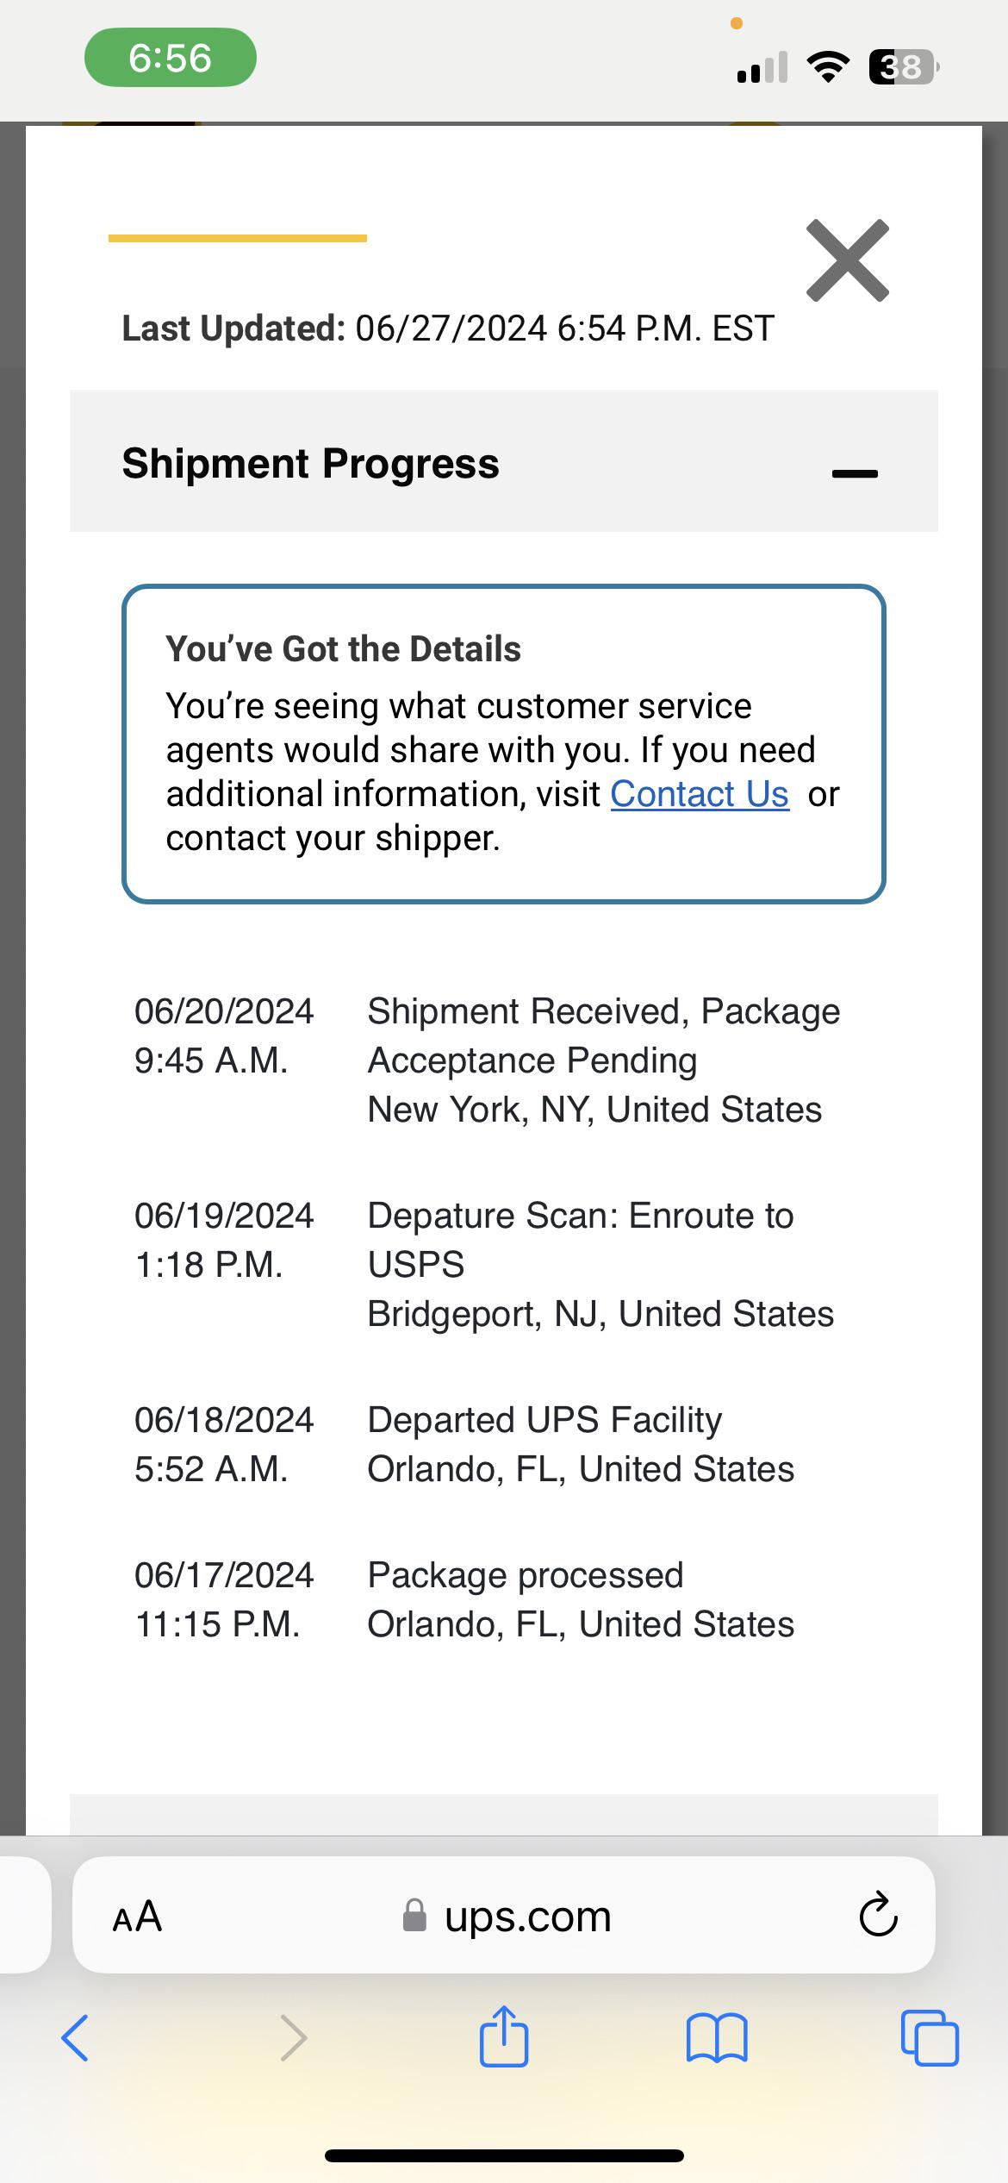Open Safari text size AA menu

138,1916
